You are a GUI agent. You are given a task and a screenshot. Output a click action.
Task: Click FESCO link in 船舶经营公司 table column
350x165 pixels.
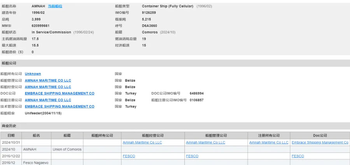pyautogui.click(x=129, y=156)
